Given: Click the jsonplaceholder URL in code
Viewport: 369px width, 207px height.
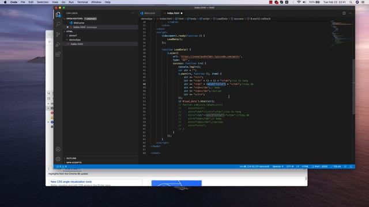Looking at the screenshot, I should (210, 56).
